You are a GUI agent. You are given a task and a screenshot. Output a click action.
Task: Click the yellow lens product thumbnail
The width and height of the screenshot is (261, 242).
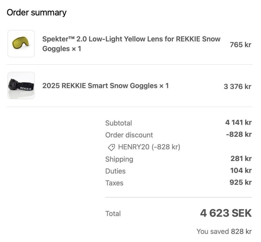21,44
